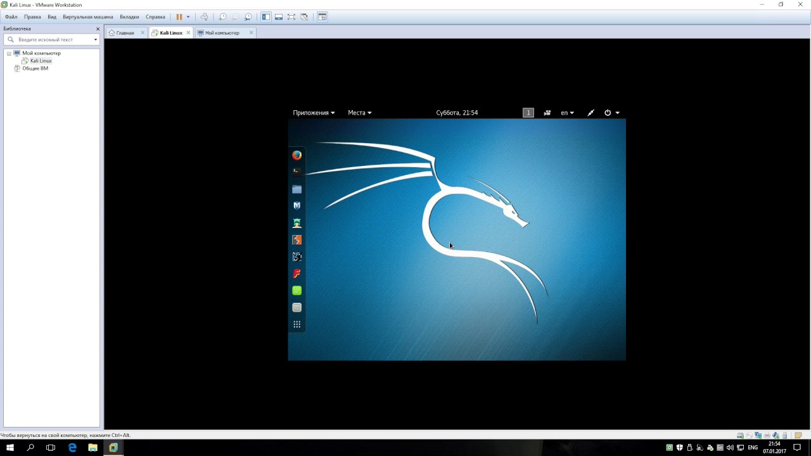811x456 pixels.
Task: Click the printer device status icon
Action: (767, 436)
